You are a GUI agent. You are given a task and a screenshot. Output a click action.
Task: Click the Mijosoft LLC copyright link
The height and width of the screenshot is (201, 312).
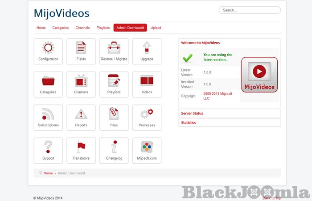218,96
